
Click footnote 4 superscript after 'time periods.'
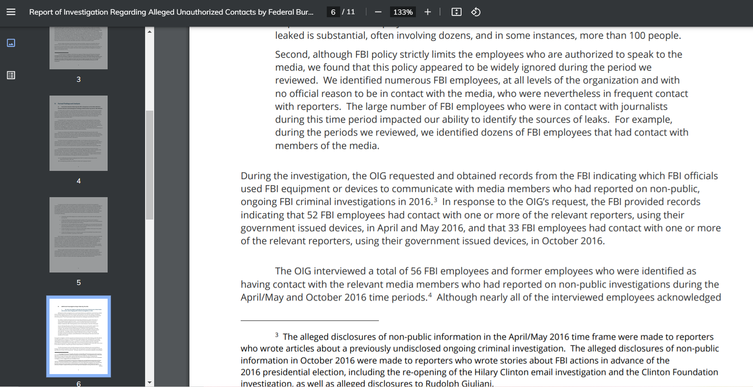pyautogui.click(x=430, y=295)
